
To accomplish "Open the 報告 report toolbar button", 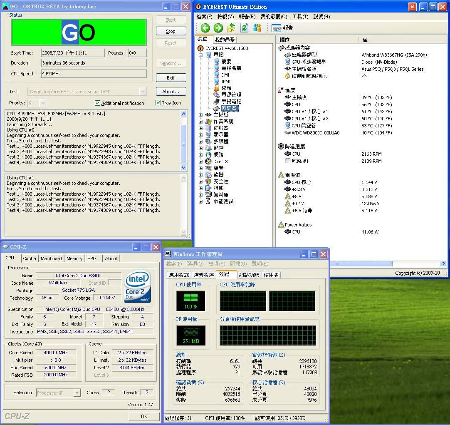I will (x=282, y=28).
